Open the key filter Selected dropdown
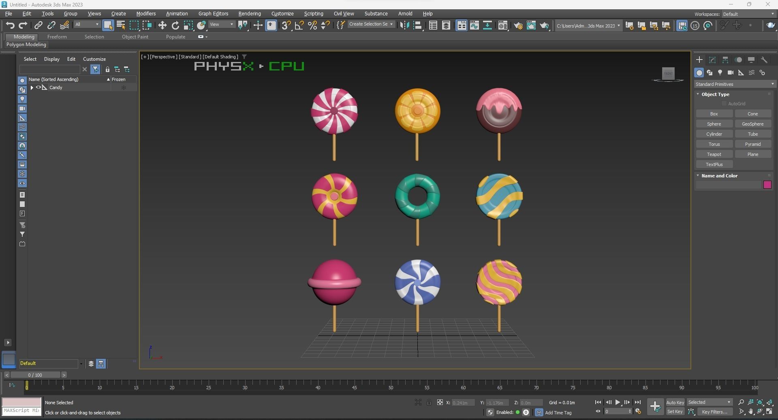The width and height of the screenshot is (778, 420). pyautogui.click(x=710, y=402)
